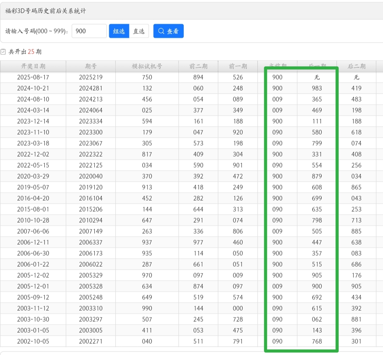Click the date cell 2024-08-10

point(33,99)
